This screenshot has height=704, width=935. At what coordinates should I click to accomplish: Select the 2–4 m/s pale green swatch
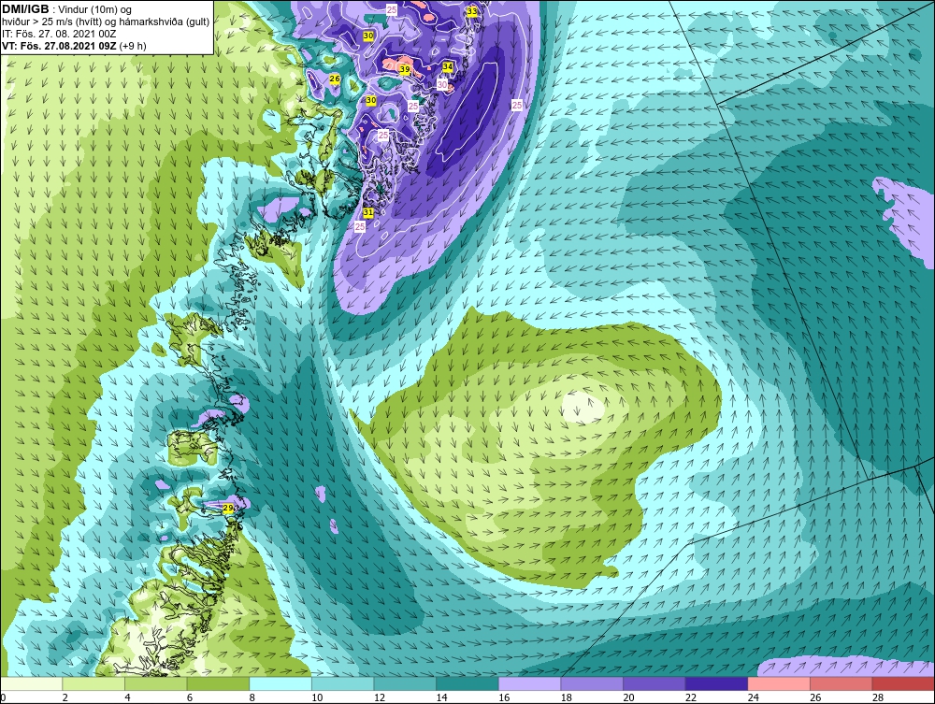[x=93, y=683]
